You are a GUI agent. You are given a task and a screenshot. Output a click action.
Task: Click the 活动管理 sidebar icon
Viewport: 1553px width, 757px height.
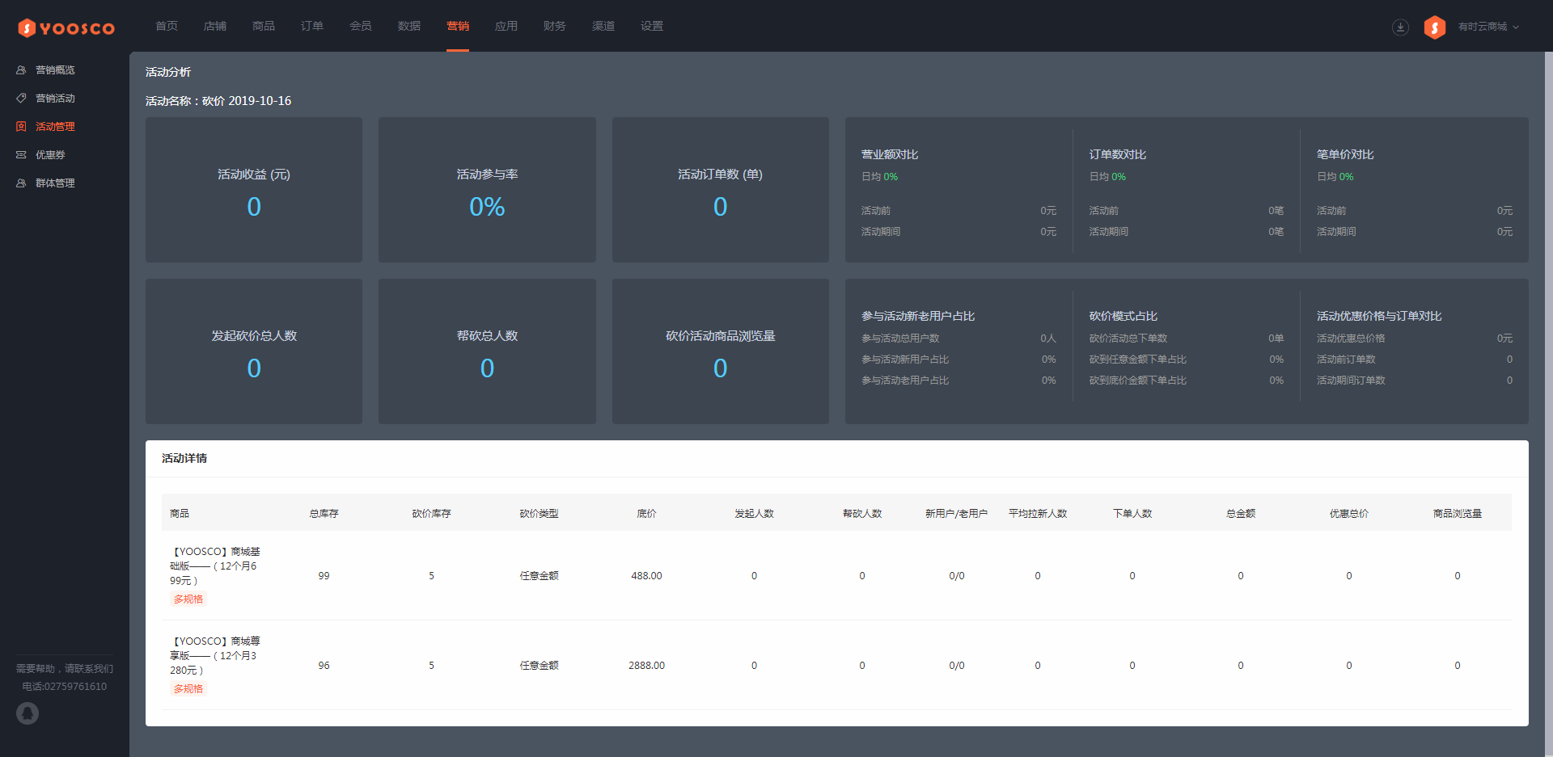pyautogui.click(x=21, y=127)
